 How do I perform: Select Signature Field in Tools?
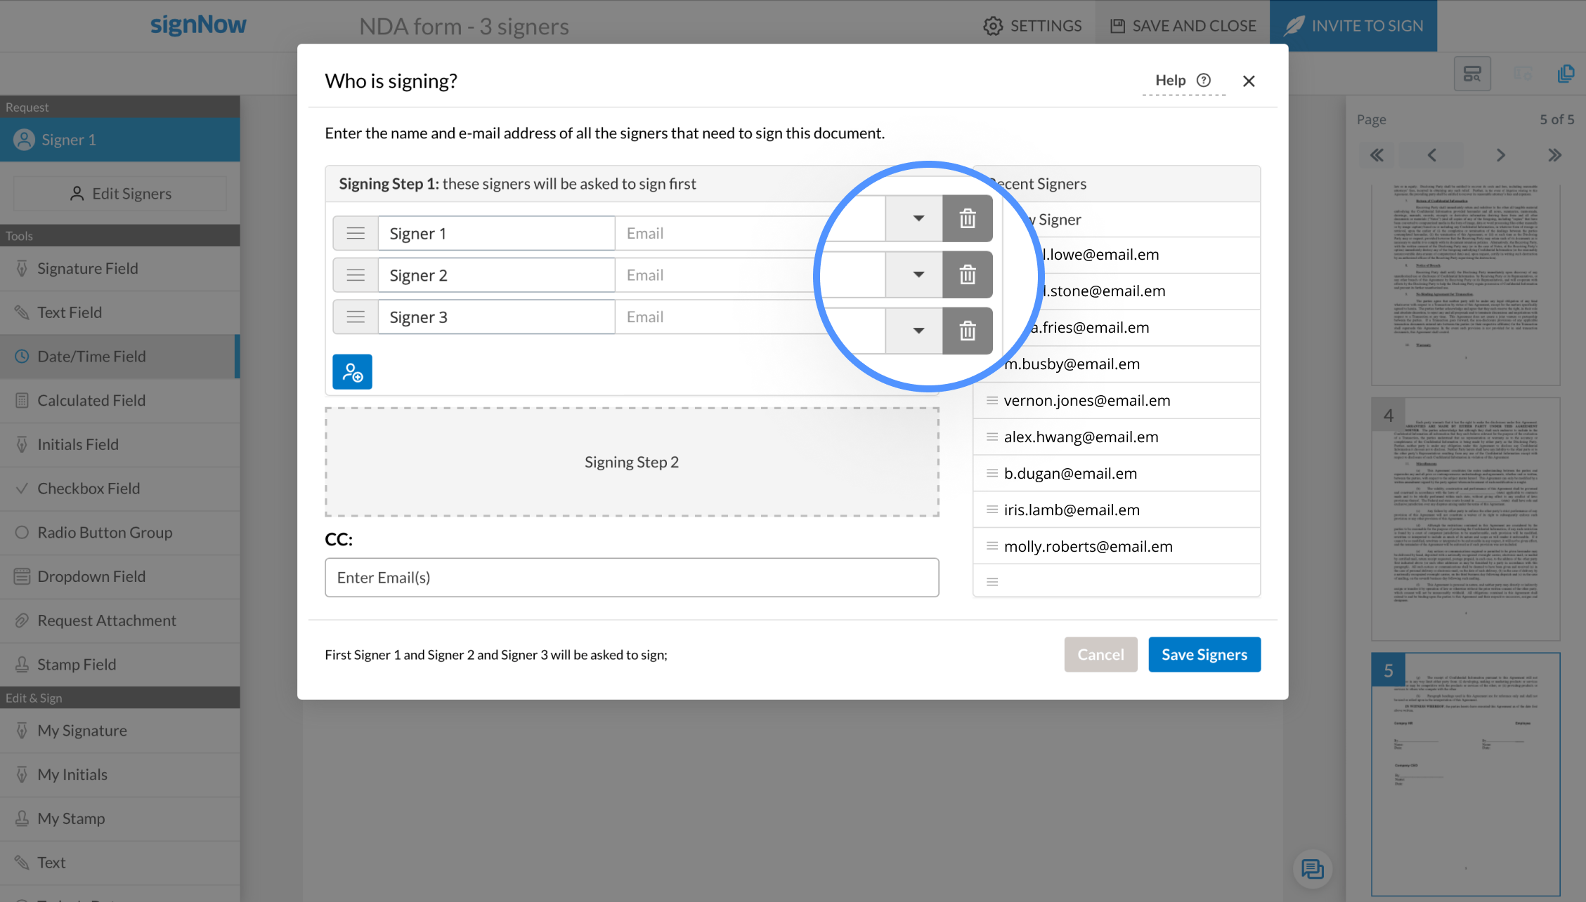(x=87, y=269)
